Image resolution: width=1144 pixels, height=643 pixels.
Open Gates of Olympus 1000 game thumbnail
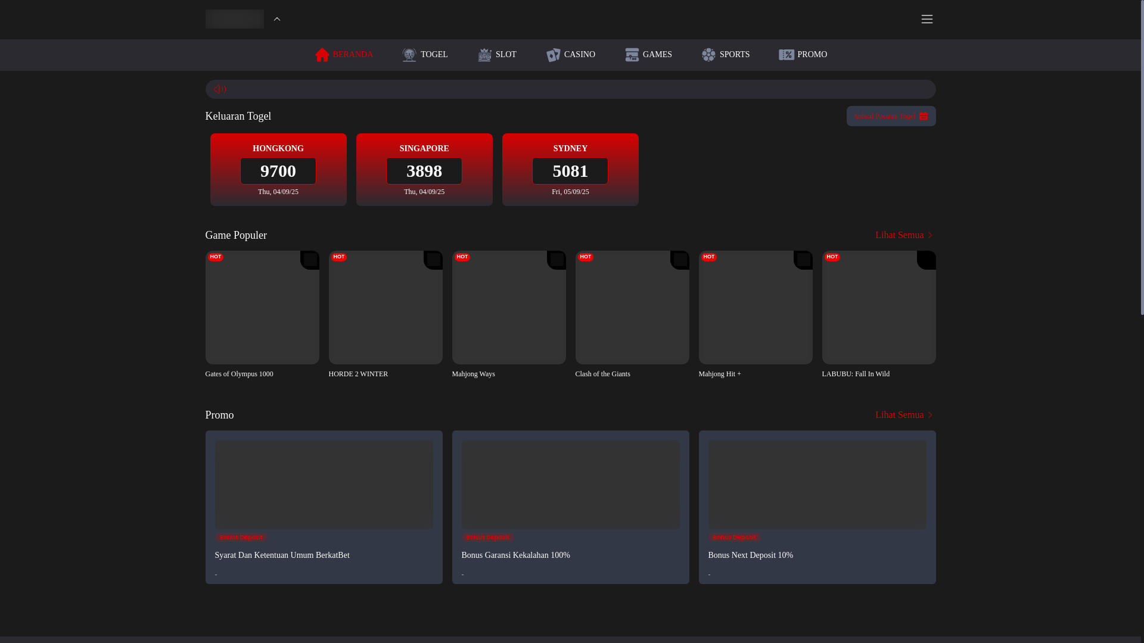[x=262, y=307]
